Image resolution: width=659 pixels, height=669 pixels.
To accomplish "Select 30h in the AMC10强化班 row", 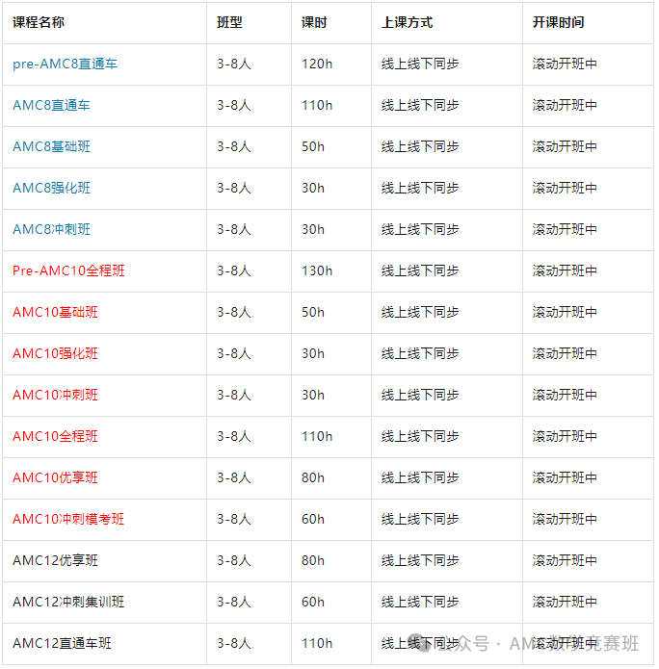I will point(313,353).
